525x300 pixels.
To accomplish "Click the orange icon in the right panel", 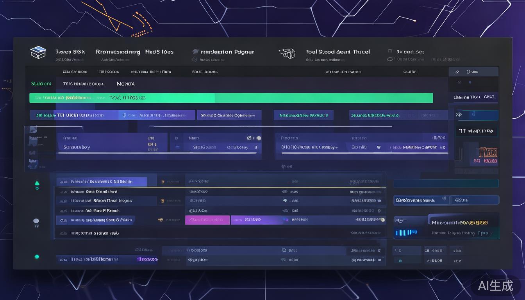I will click(x=487, y=152).
